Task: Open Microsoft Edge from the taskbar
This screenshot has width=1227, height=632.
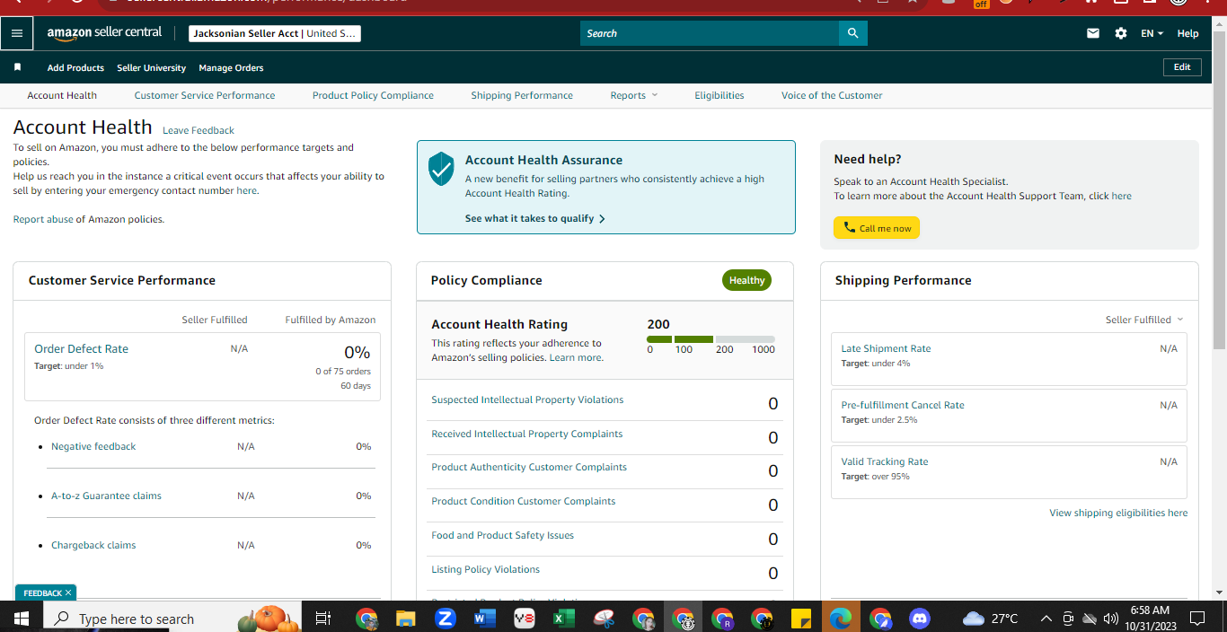Action: (x=840, y=619)
